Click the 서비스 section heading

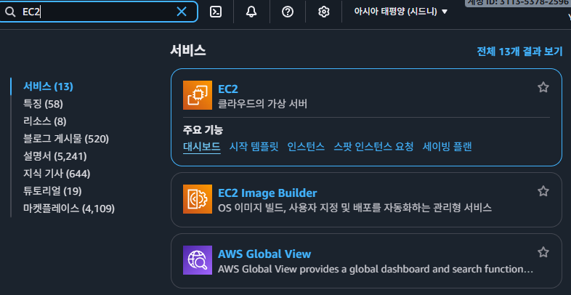click(x=188, y=51)
